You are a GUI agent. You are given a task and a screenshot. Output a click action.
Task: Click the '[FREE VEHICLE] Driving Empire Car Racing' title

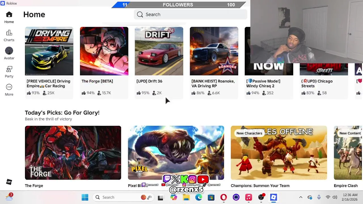pyautogui.click(x=48, y=84)
